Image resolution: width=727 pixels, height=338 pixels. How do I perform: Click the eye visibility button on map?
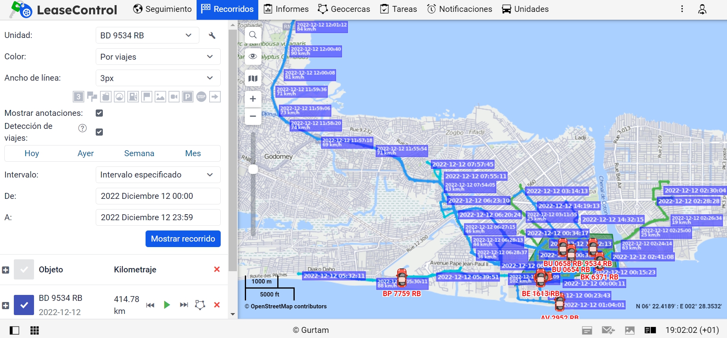pyautogui.click(x=253, y=56)
